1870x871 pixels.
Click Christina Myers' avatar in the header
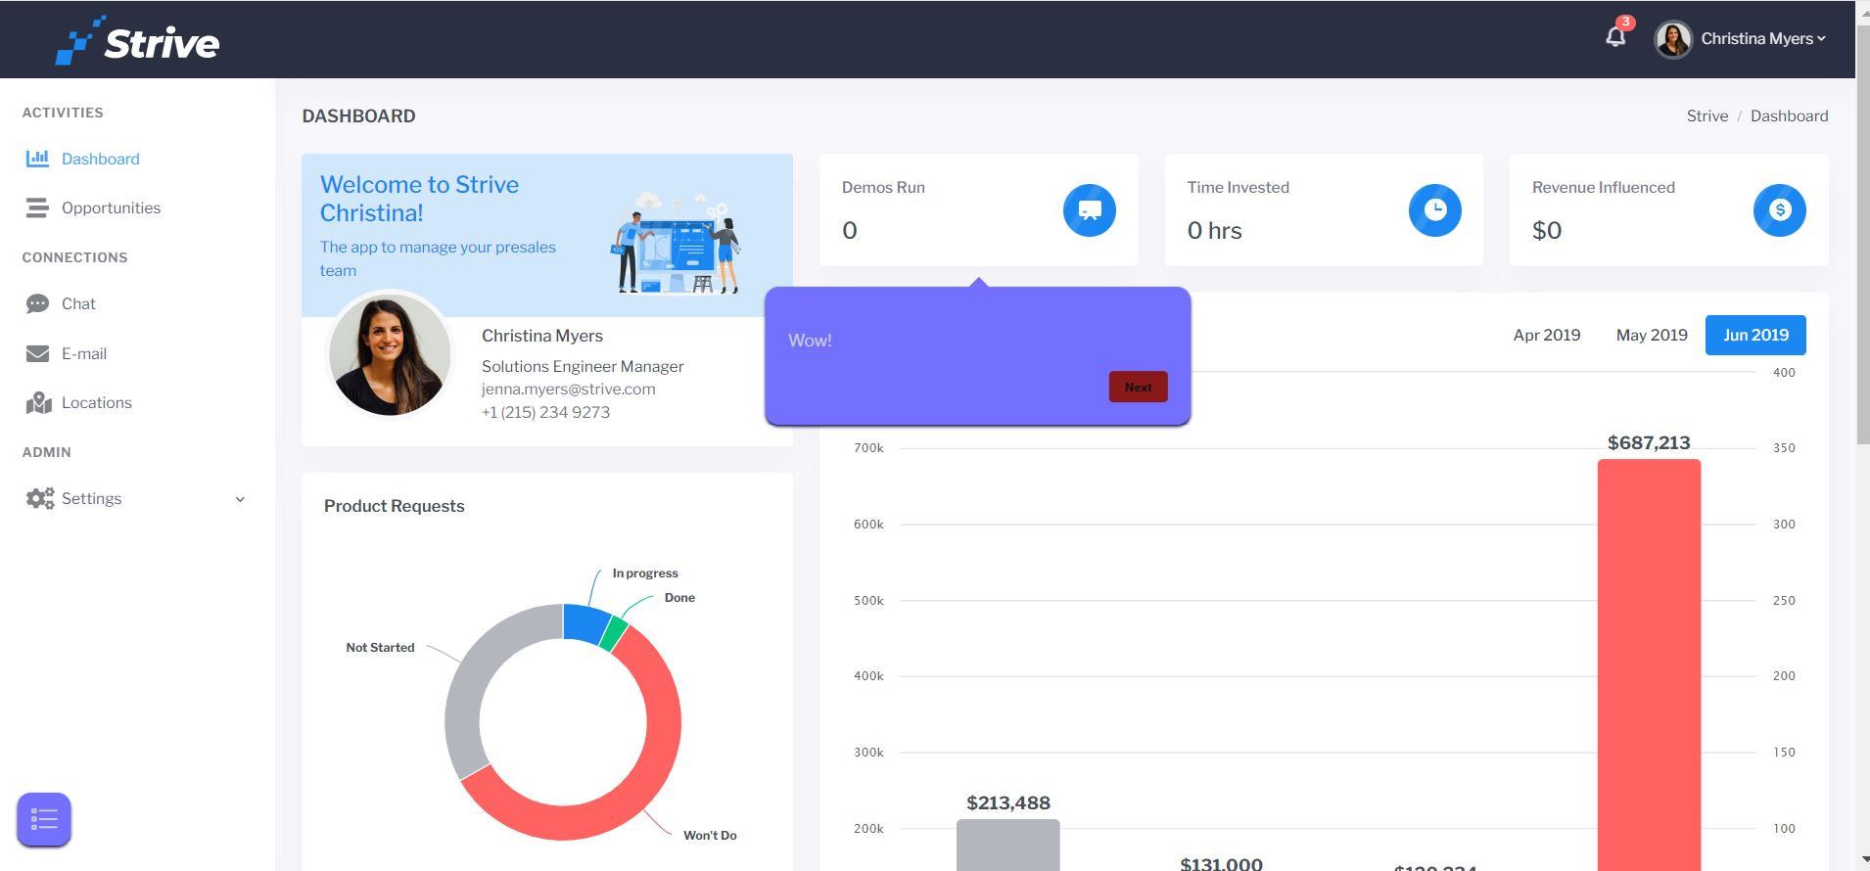(1673, 39)
